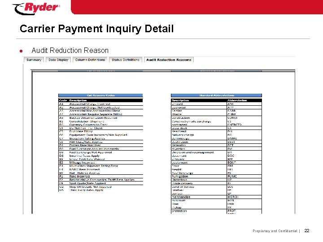
Task: Click the MIN abbreviation cell
Action: click(x=244, y=200)
